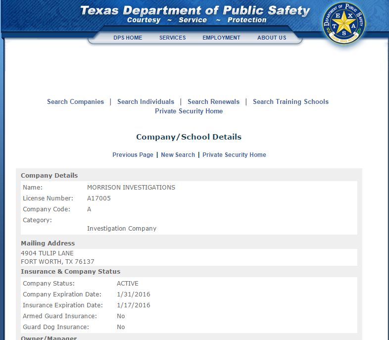Open Private Security Home link below Search Companies
This screenshot has width=389, height=340.
pos(189,111)
